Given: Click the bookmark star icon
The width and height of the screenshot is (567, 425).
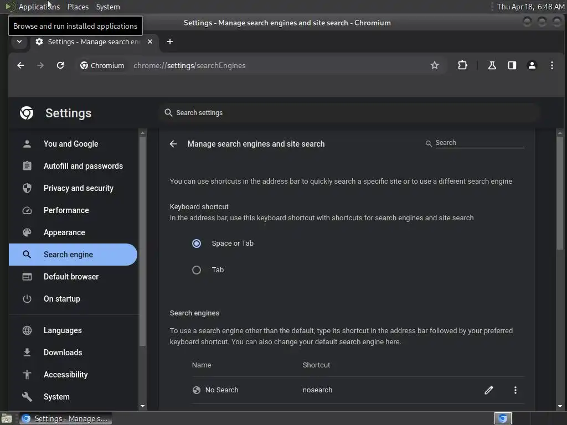Looking at the screenshot, I should point(434,65).
